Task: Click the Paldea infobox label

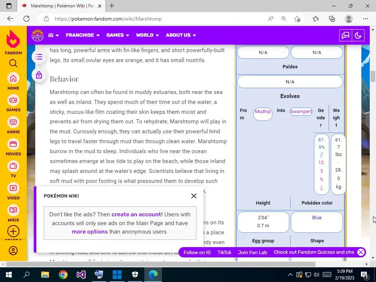Action: click(x=290, y=67)
